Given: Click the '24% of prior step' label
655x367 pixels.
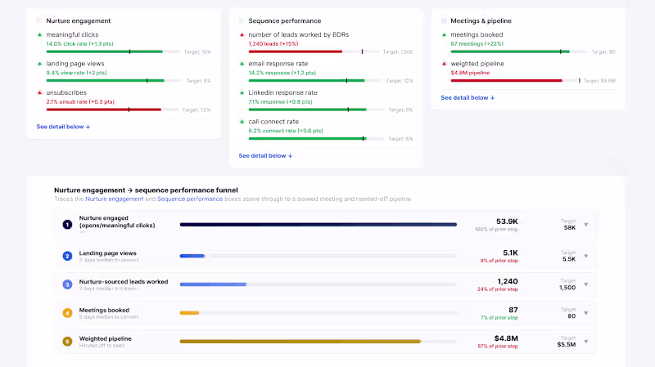Looking at the screenshot, I should click(498, 289).
